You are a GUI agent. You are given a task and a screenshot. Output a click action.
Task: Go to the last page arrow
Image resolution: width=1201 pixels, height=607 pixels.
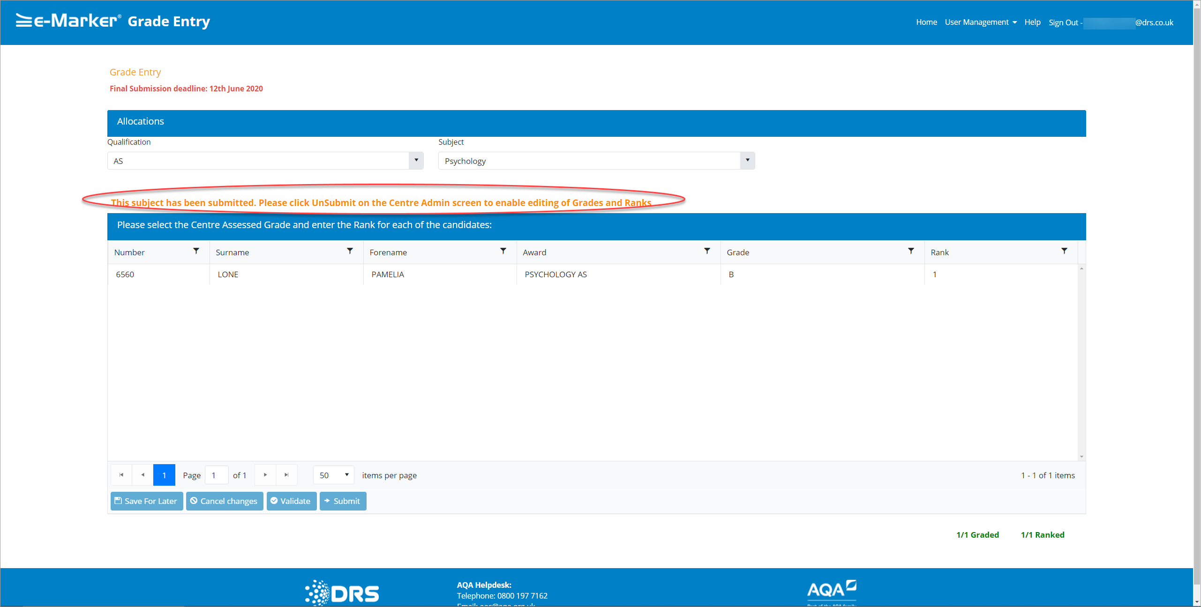click(x=286, y=475)
